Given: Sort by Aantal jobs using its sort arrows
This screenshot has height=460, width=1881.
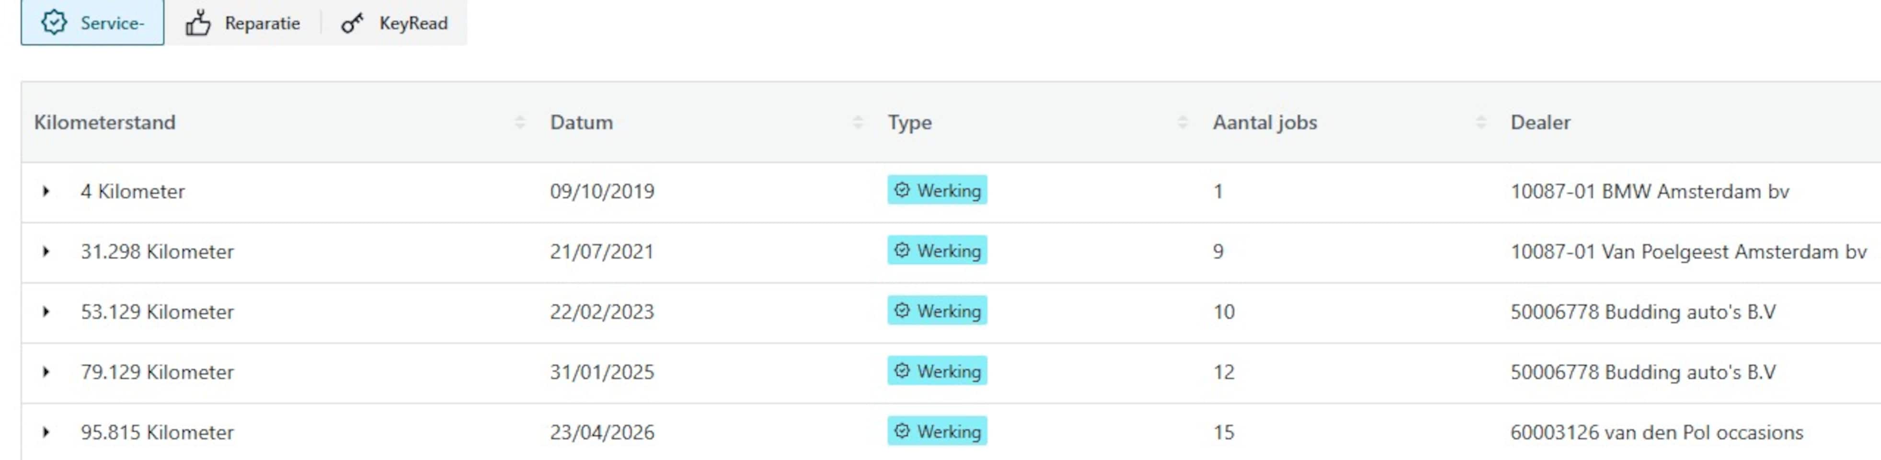Looking at the screenshot, I should pos(1481,123).
